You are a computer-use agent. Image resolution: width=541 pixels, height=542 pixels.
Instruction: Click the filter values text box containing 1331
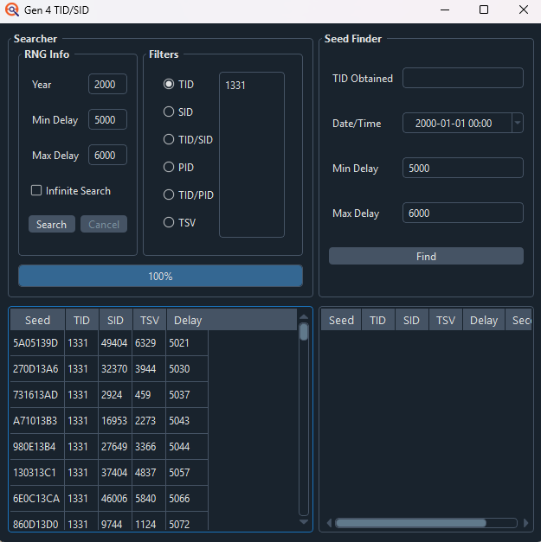(x=252, y=155)
